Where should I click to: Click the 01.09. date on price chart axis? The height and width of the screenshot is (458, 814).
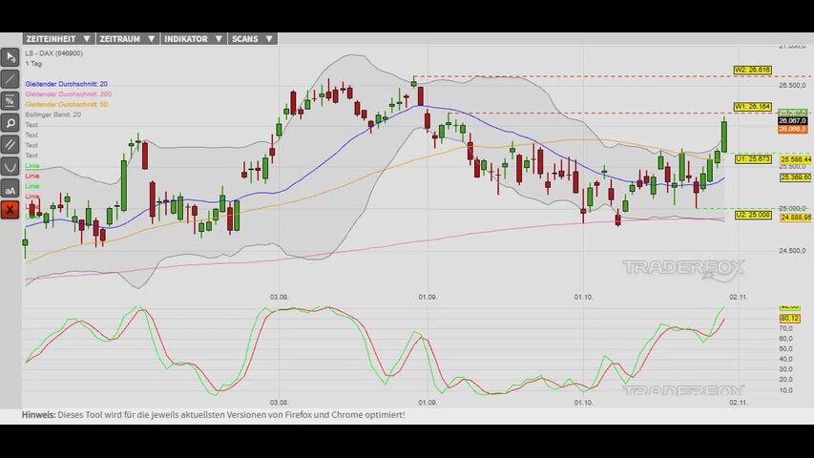click(x=428, y=297)
